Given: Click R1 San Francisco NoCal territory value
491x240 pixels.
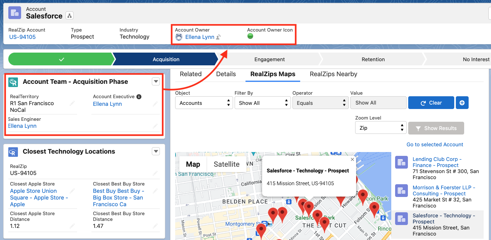Looking at the screenshot, I should coord(32,106).
